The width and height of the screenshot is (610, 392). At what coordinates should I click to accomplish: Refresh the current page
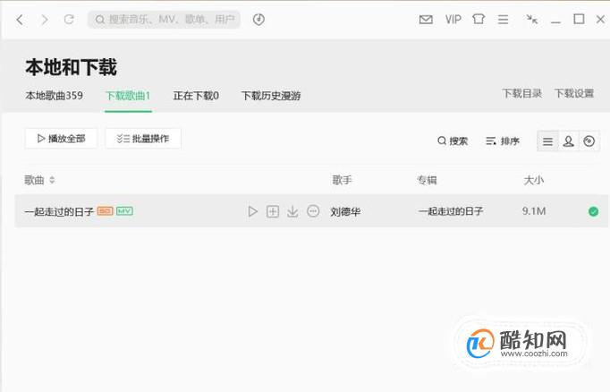69,19
